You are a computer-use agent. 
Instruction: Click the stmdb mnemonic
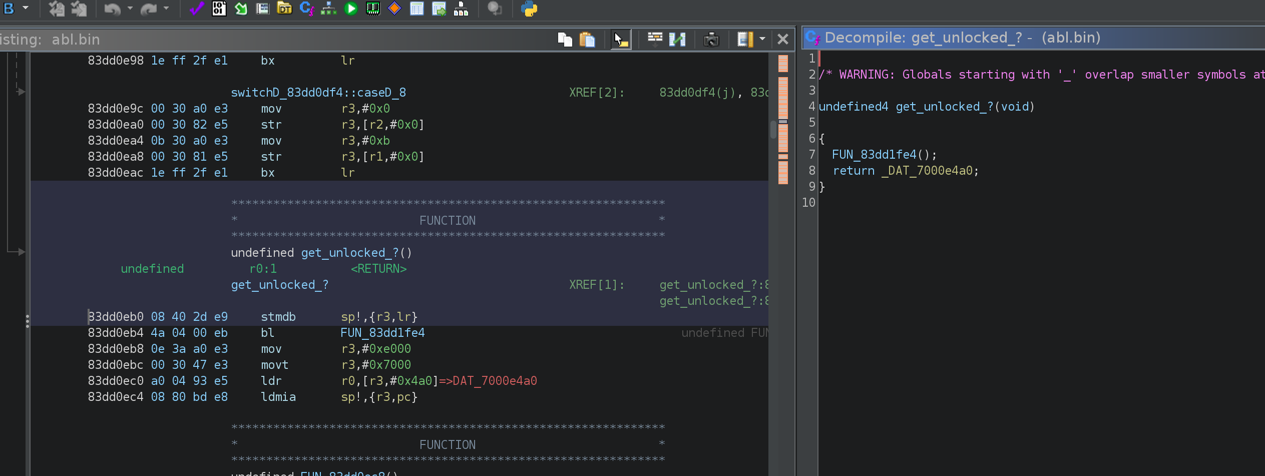[278, 317]
